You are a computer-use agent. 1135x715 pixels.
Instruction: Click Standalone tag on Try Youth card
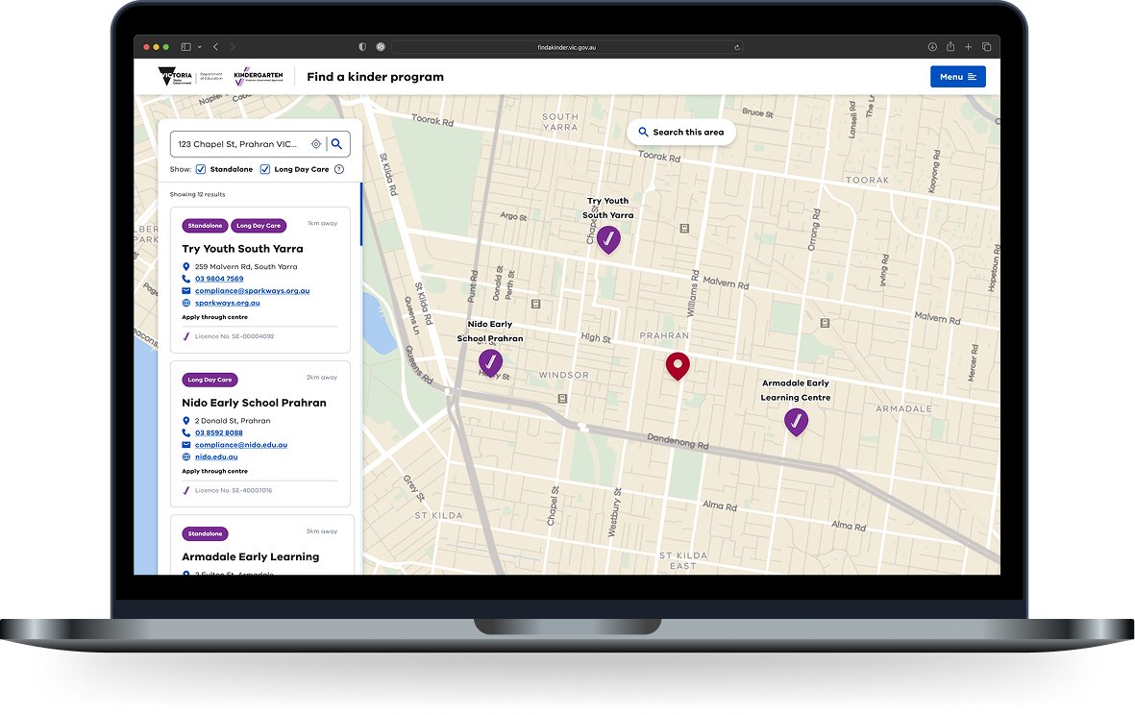205,226
